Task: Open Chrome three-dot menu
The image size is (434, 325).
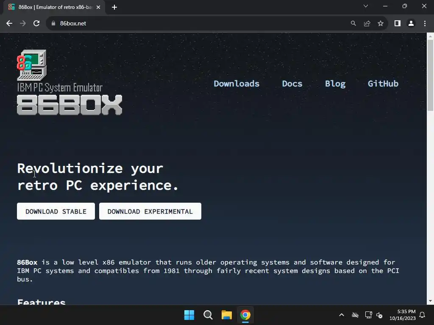Action: click(x=425, y=24)
